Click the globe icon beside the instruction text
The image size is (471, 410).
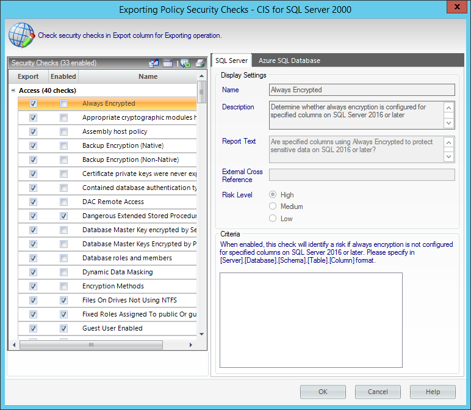click(x=21, y=35)
